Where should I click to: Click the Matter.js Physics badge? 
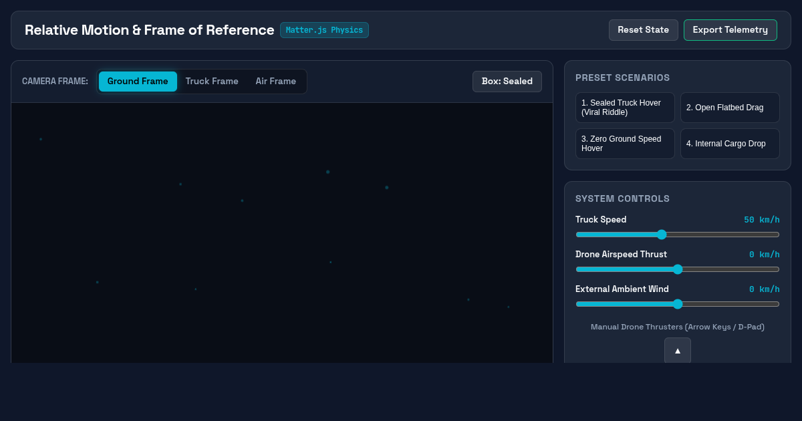tap(324, 30)
